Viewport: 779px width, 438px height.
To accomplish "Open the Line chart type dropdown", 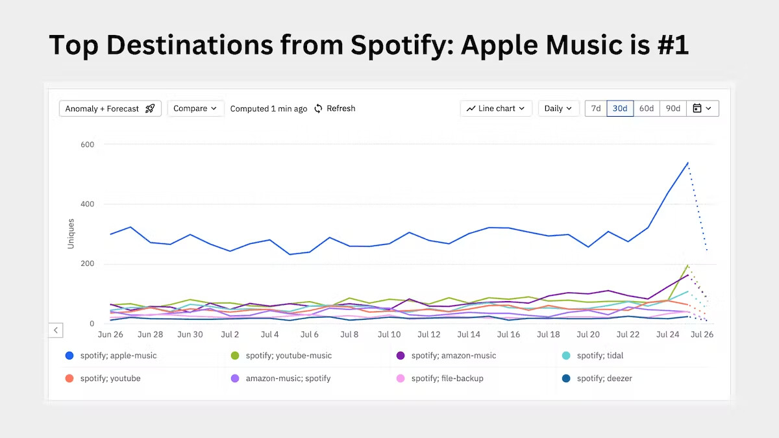I will (x=497, y=108).
